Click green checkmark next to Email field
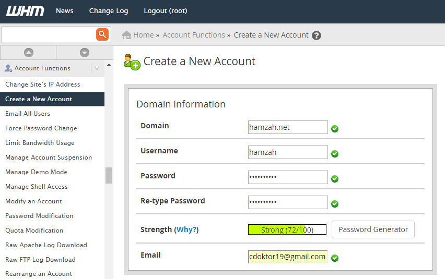Screen dimensions: 445x279 point(335,258)
